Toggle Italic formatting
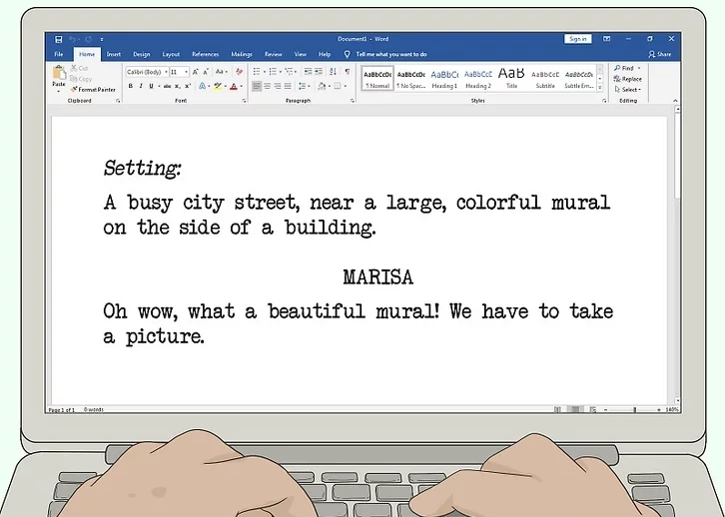Viewport: 725px width, 517px height. pyautogui.click(x=141, y=87)
